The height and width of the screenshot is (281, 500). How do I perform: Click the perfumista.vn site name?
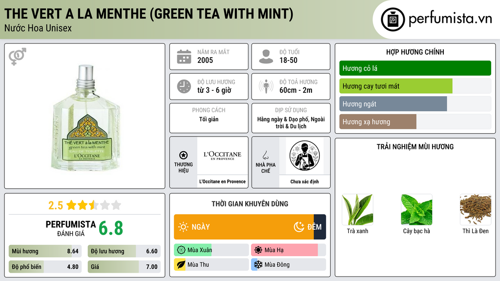tap(450, 19)
